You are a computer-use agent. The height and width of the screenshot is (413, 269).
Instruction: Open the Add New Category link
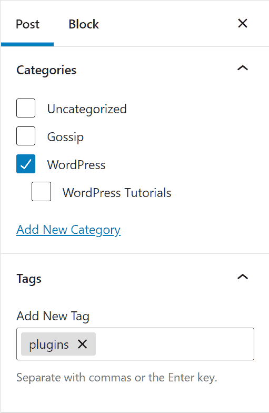pyautogui.click(x=68, y=230)
